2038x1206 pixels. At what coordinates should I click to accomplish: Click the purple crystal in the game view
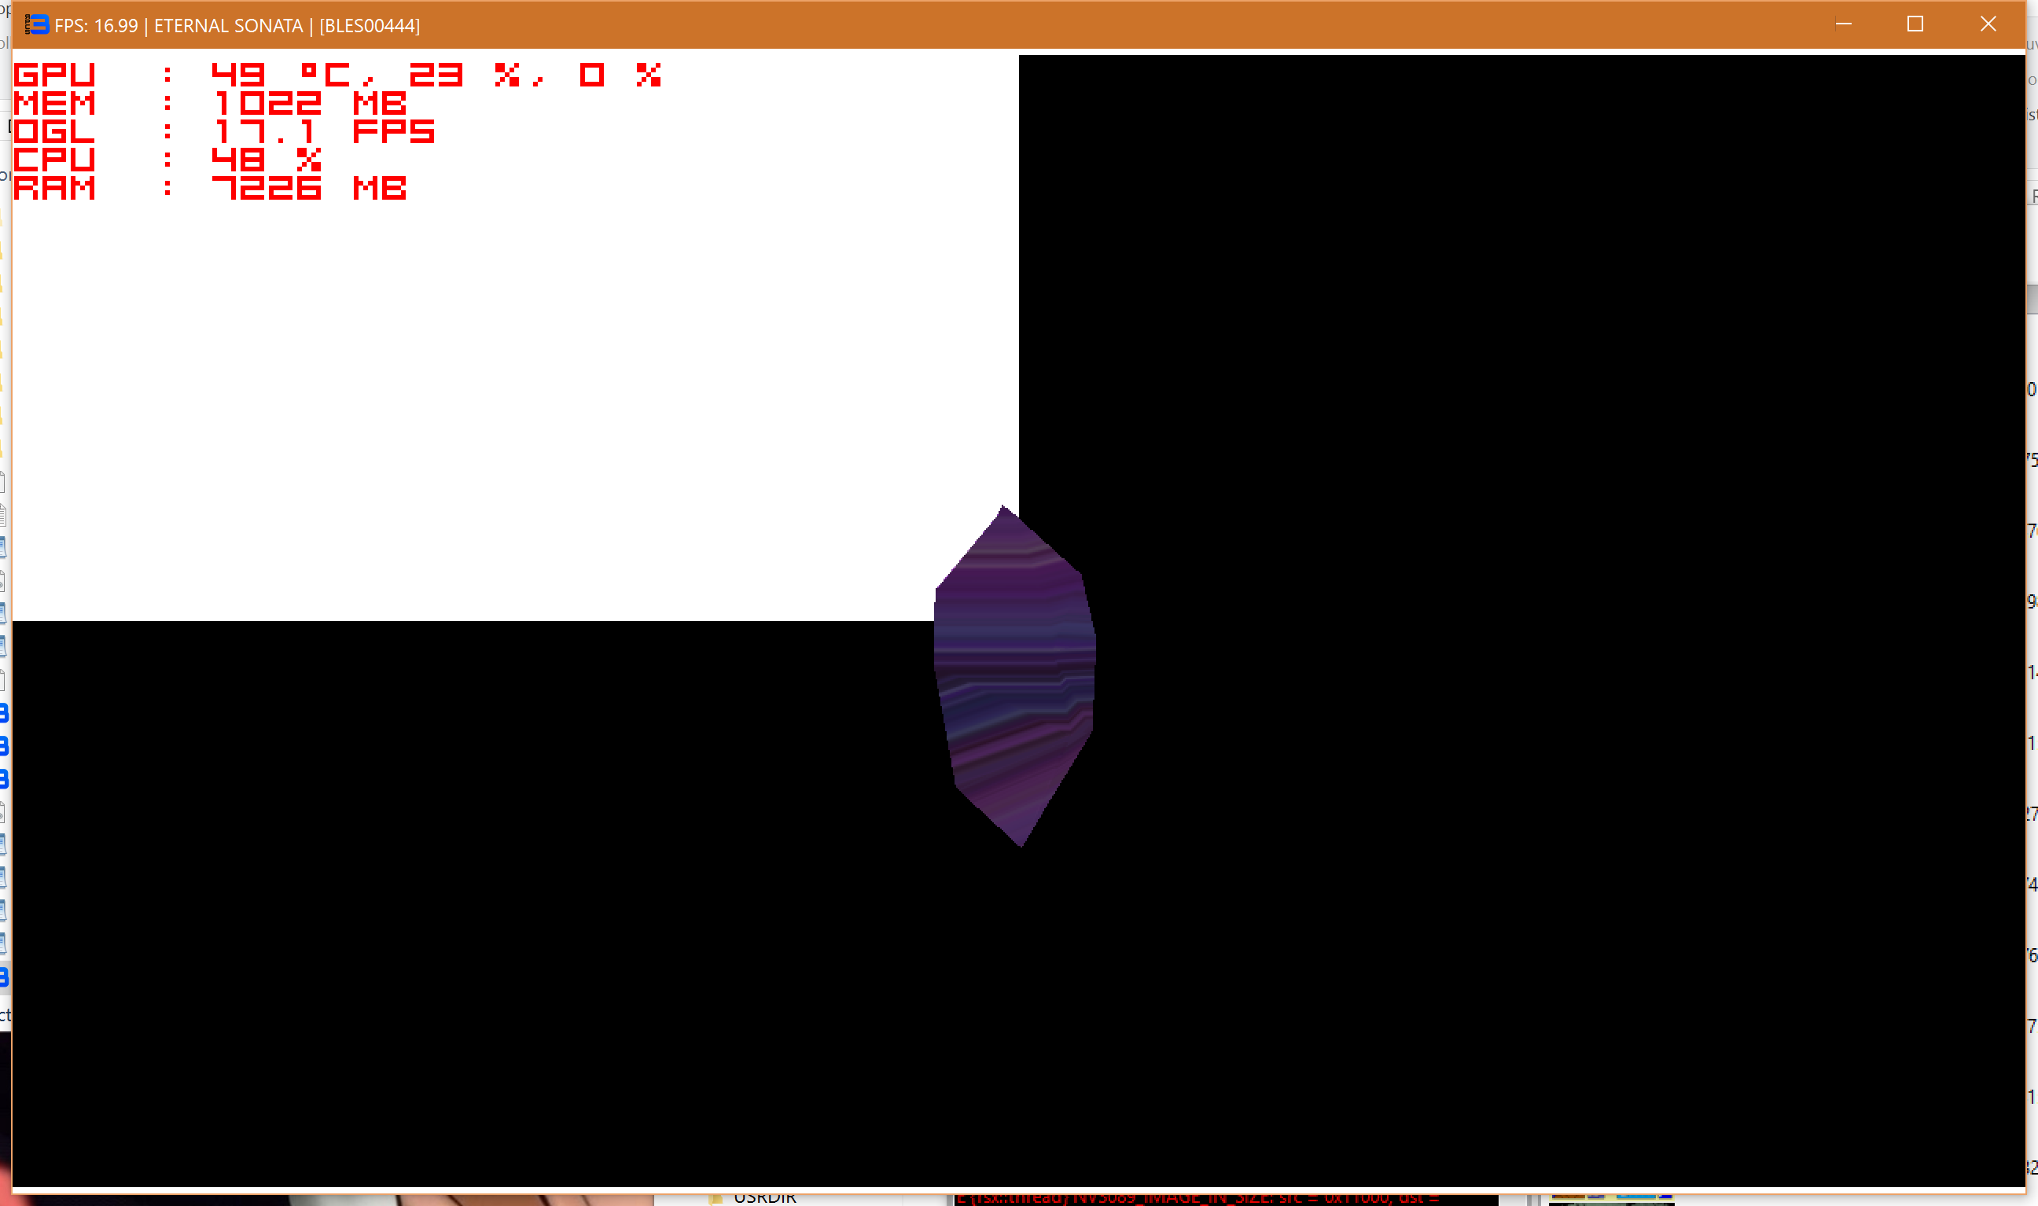[1014, 676]
